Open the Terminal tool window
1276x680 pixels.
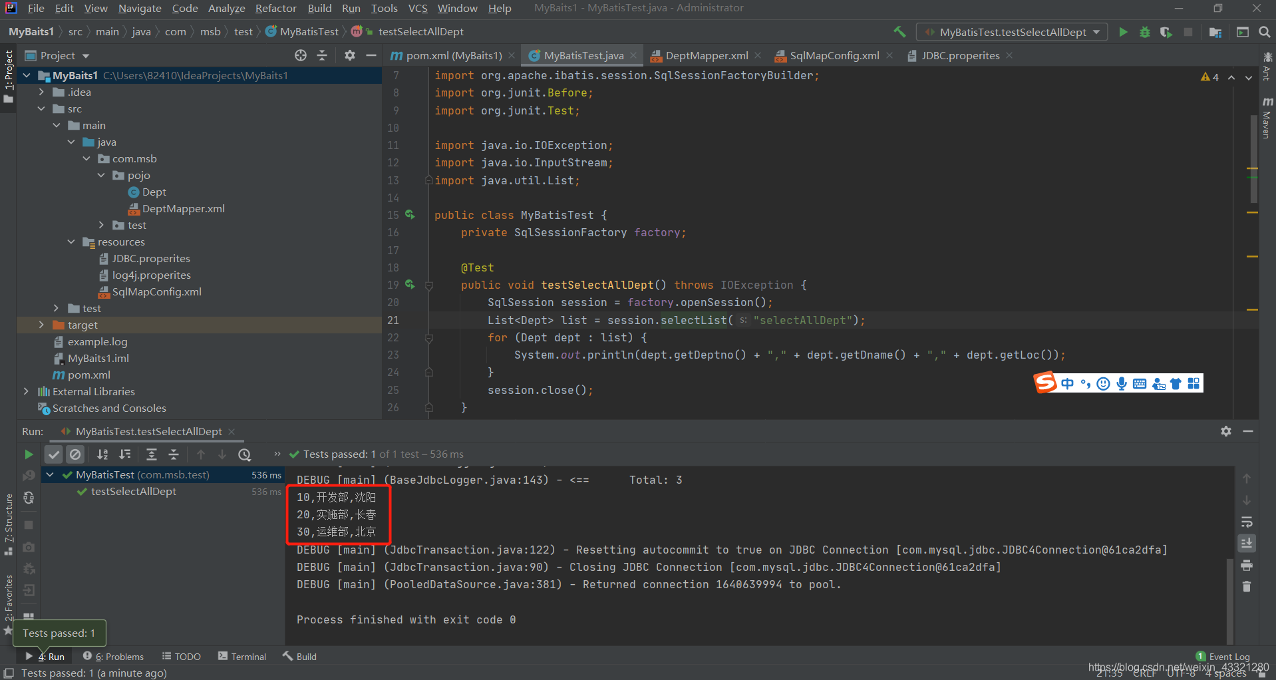pyautogui.click(x=242, y=657)
